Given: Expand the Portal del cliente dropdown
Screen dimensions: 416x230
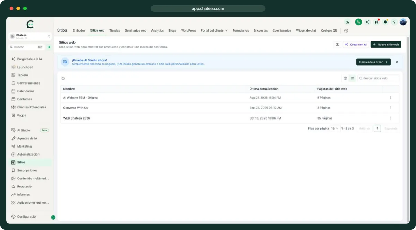Looking at the screenshot, I should click(x=214, y=30).
